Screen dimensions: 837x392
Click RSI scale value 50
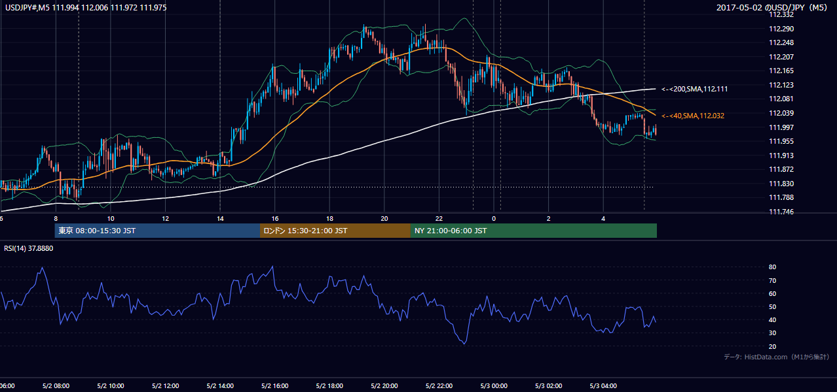(772, 306)
